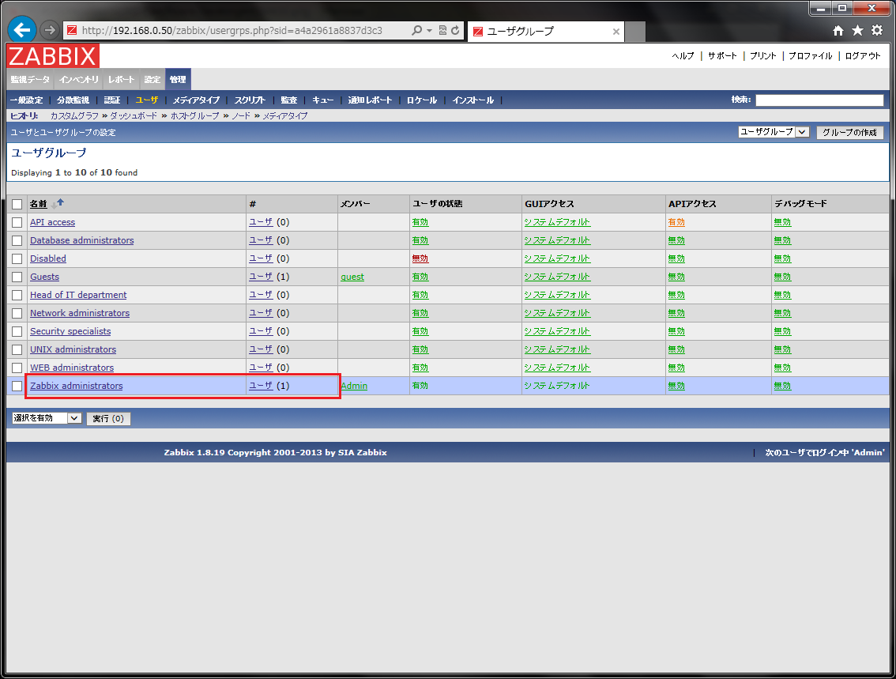Click the ログアウト link
896x679 pixels.
coord(863,55)
